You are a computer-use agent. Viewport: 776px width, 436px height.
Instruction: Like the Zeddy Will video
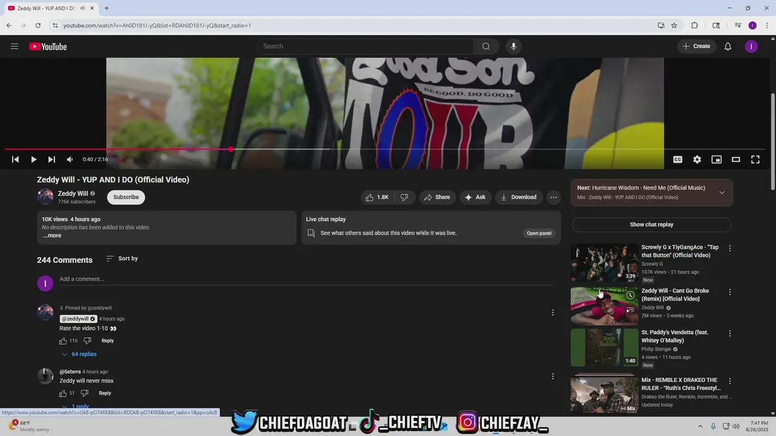pos(376,197)
